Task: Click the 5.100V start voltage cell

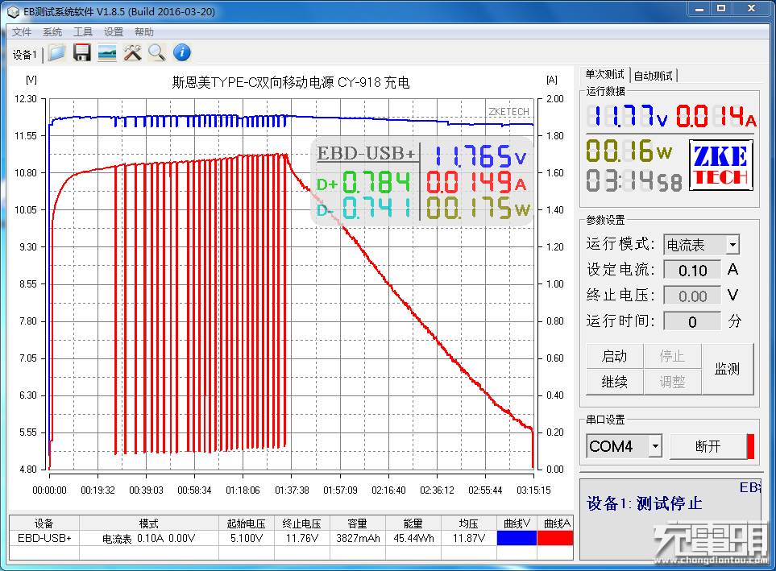Action: pyautogui.click(x=247, y=538)
